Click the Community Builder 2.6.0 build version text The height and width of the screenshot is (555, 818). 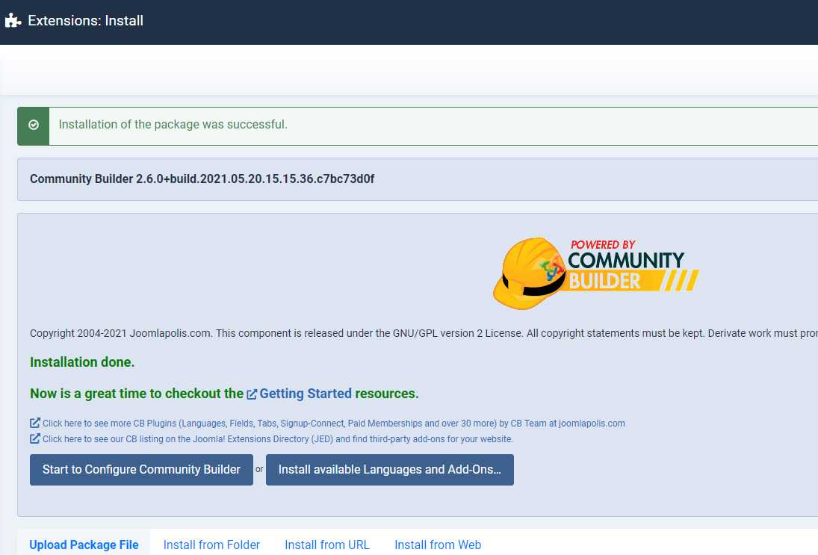click(x=202, y=179)
